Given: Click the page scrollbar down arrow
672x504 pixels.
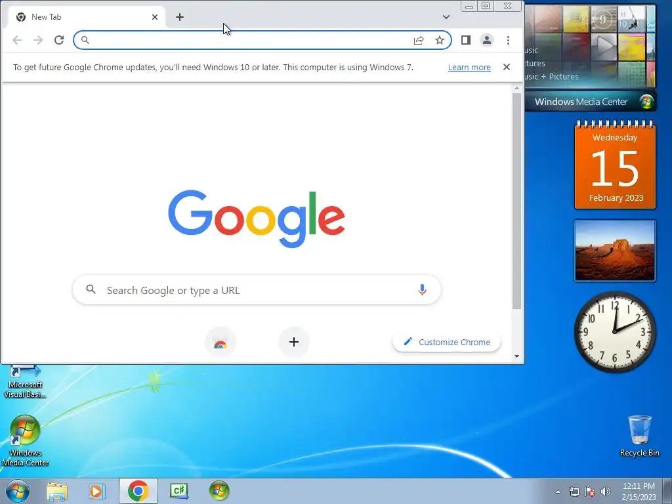Looking at the screenshot, I should click(x=517, y=356).
